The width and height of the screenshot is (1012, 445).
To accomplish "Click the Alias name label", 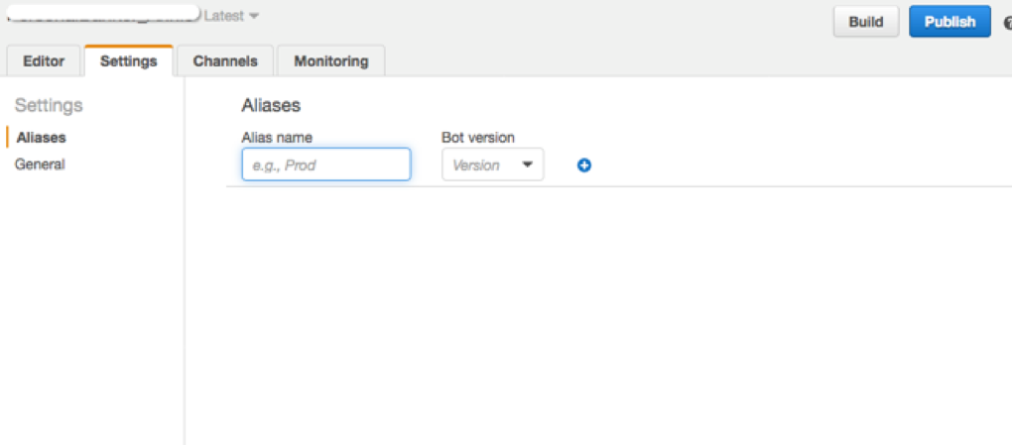I will click(277, 138).
